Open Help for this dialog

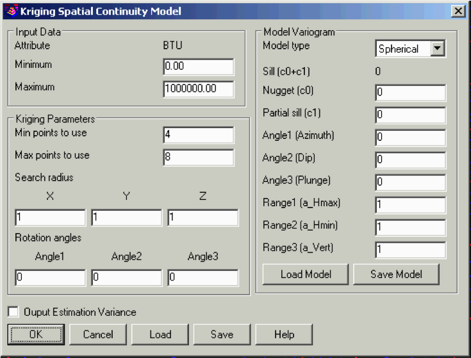point(284,334)
